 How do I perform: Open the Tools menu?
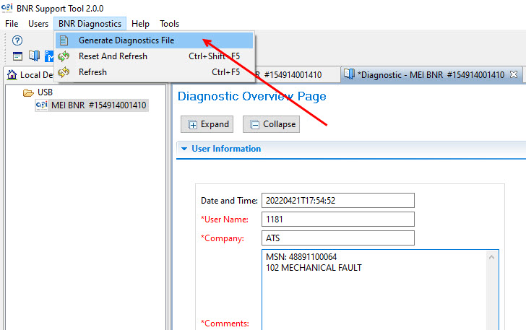tap(169, 24)
